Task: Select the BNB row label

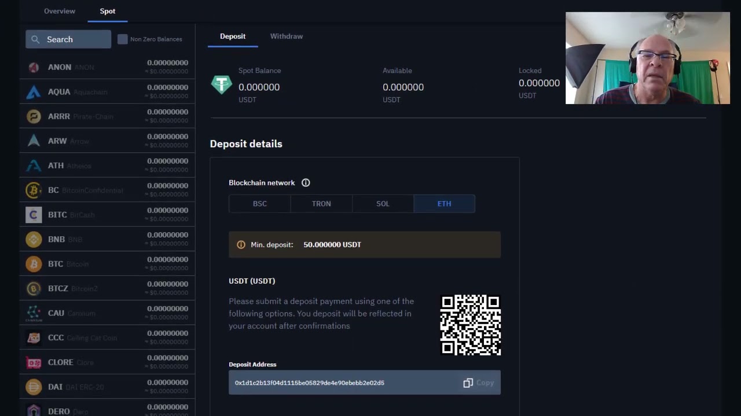Action: click(x=57, y=239)
